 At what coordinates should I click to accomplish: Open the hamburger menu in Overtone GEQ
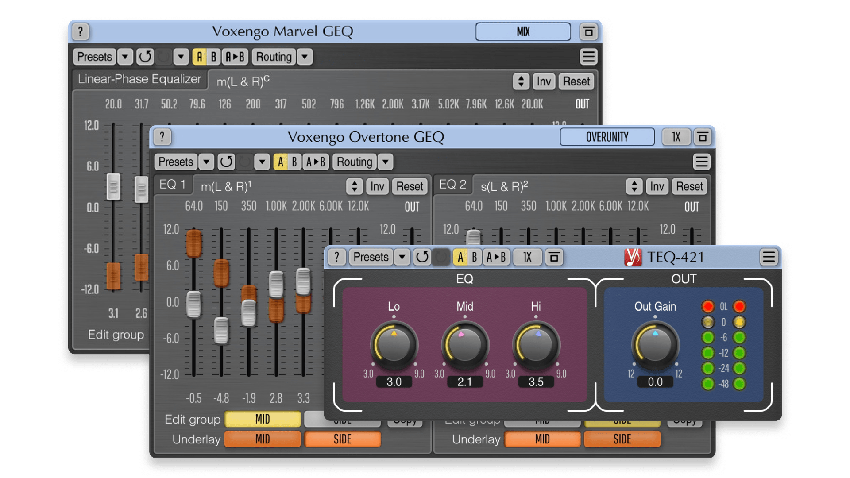702,162
